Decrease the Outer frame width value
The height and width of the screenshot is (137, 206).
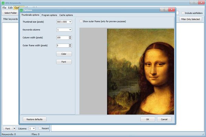[x=70, y=46]
